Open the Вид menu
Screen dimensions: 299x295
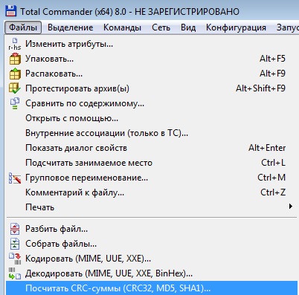coord(188,27)
